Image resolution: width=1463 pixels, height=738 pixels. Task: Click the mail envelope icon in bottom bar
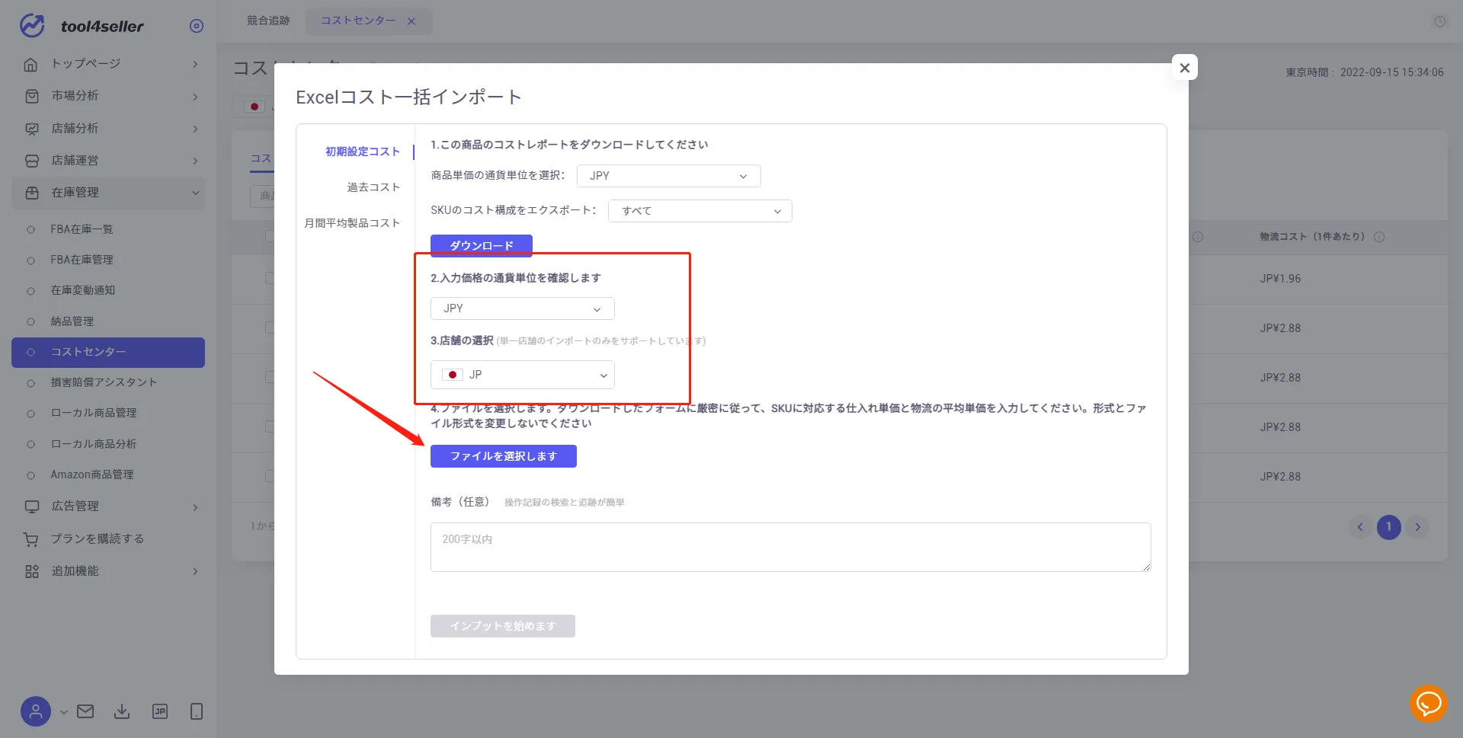click(x=85, y=711)
